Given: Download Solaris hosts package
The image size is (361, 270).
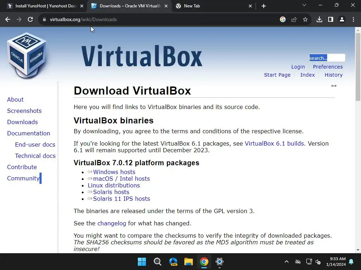Looking at the screenshot, I should click(x=111, y=192).
